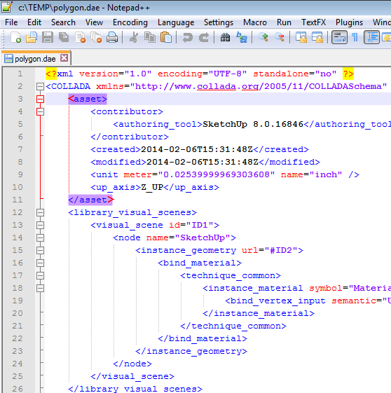Click line number 1 in the margin
391x393 pixels.
tap(20, 74)
